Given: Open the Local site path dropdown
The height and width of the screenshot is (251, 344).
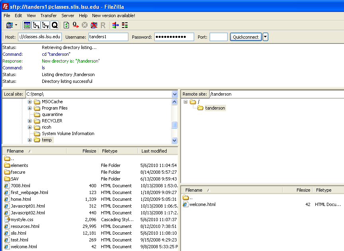Looking at the screenshot, I should [175, 94].
